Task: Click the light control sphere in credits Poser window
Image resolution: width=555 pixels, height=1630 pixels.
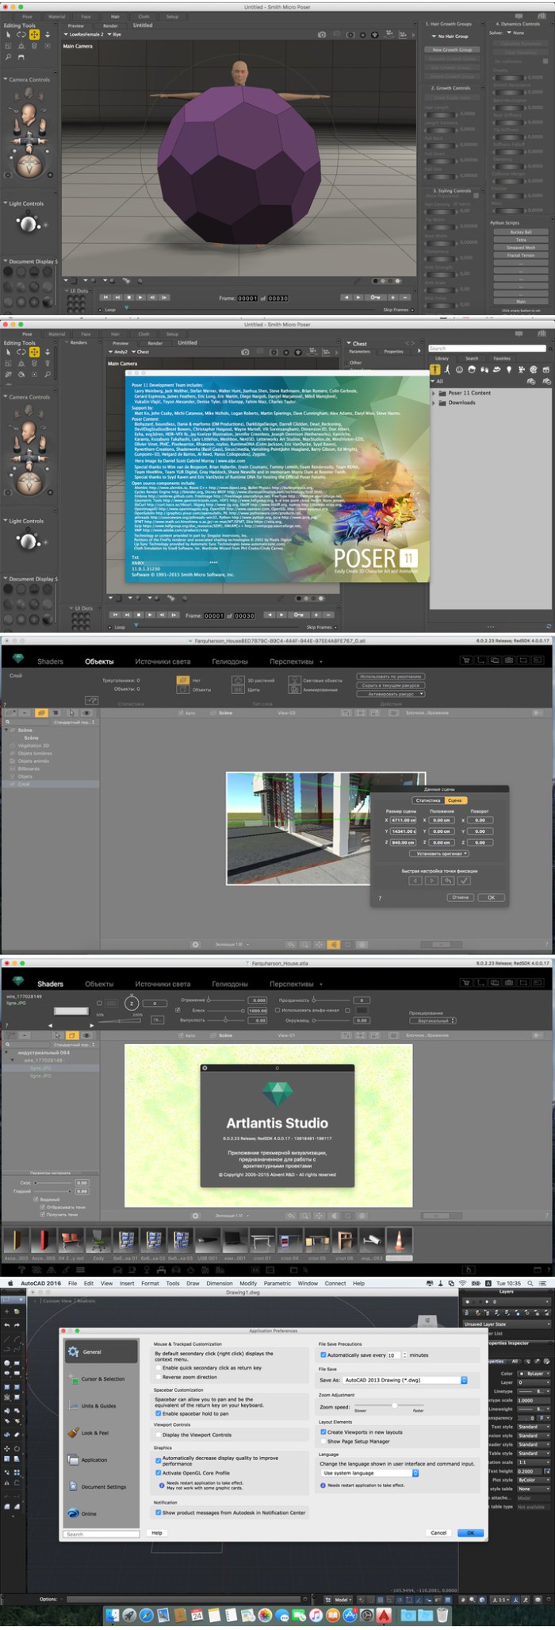Action: [x=29, y=541]
